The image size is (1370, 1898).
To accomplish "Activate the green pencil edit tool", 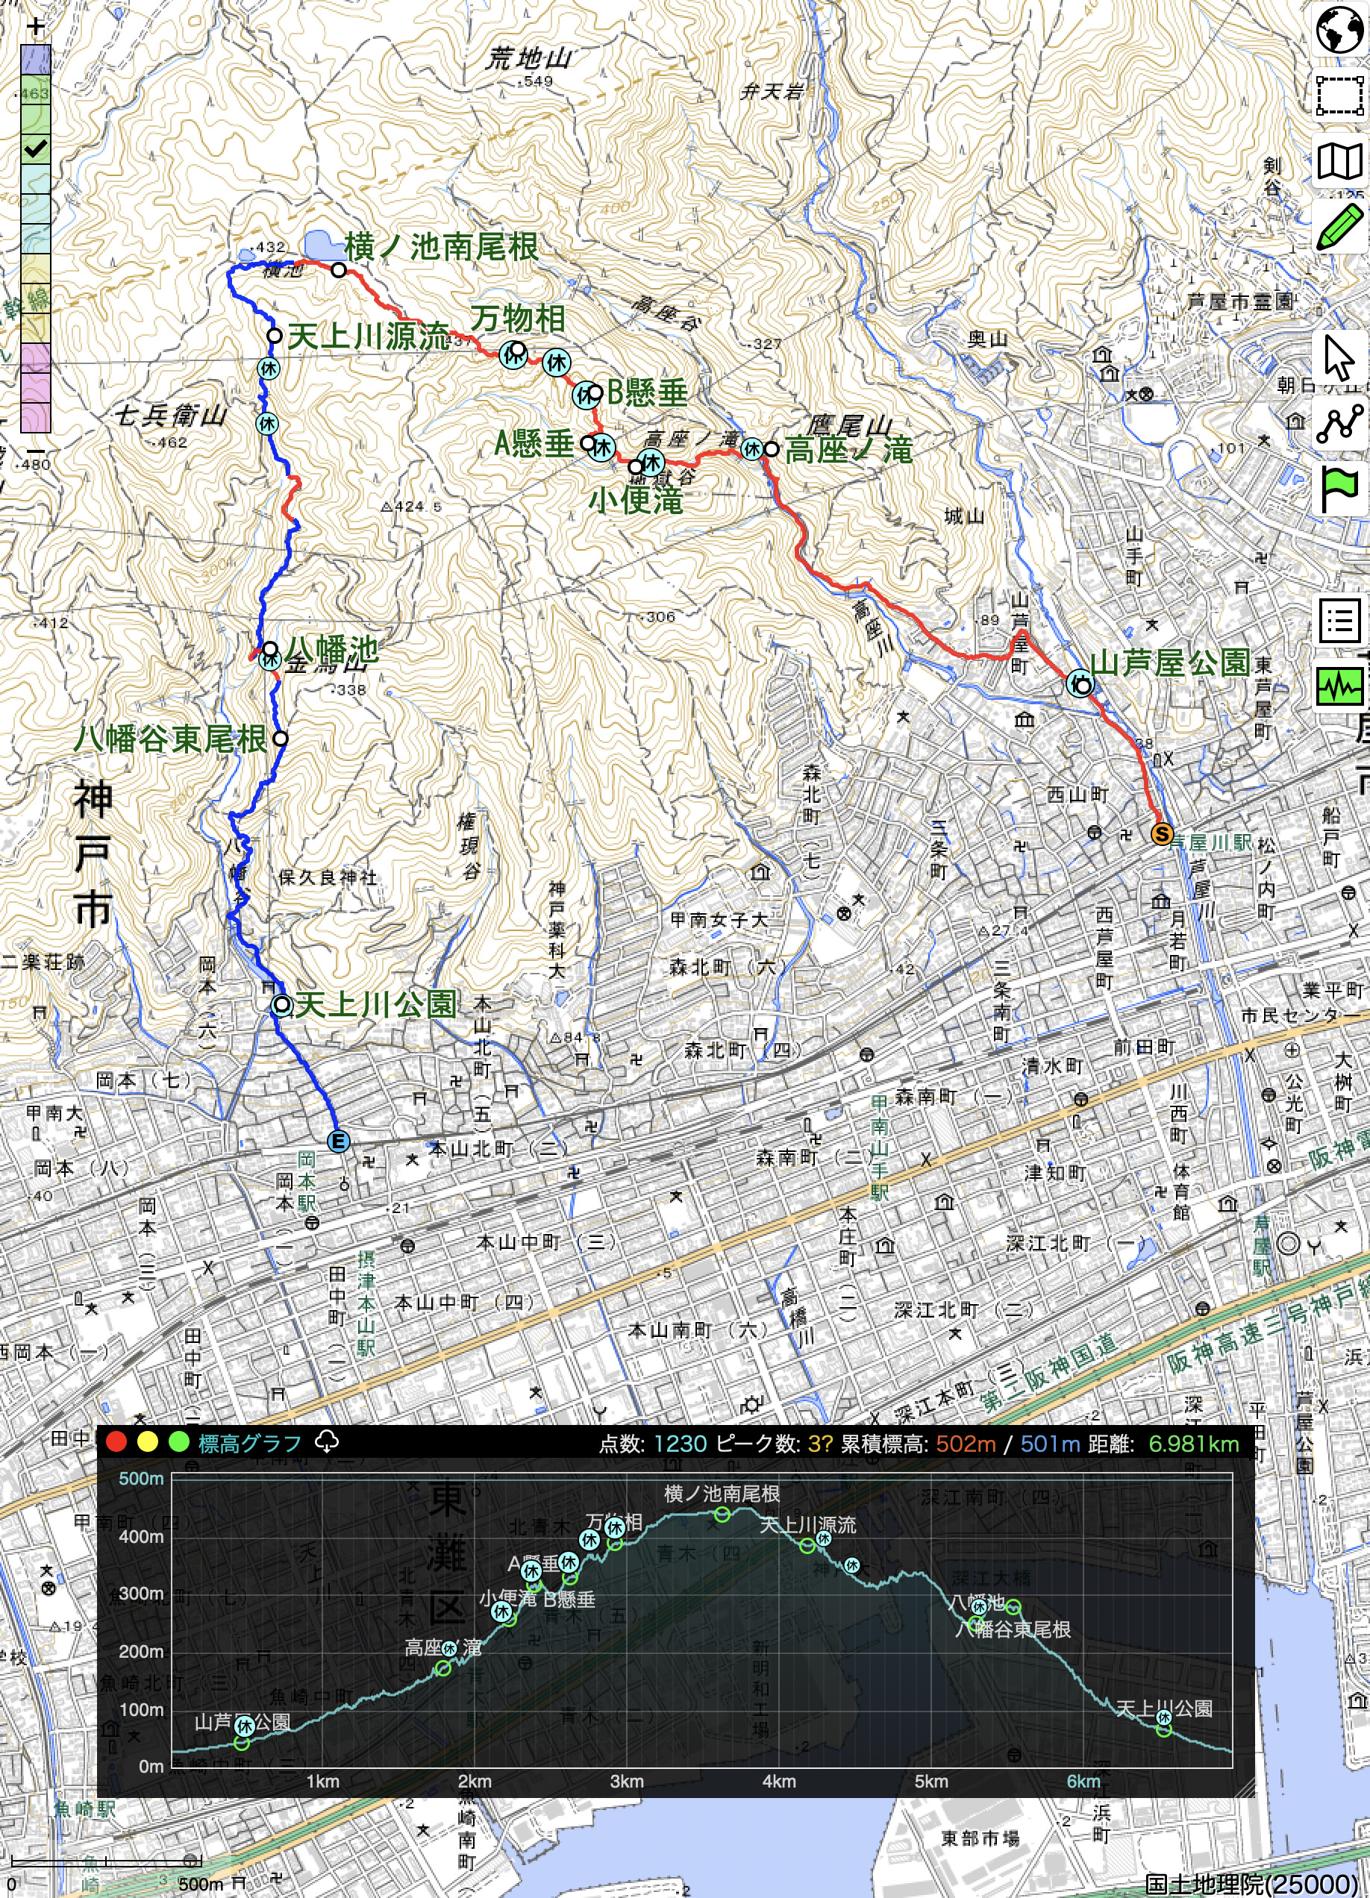I will coord(1339,227).
